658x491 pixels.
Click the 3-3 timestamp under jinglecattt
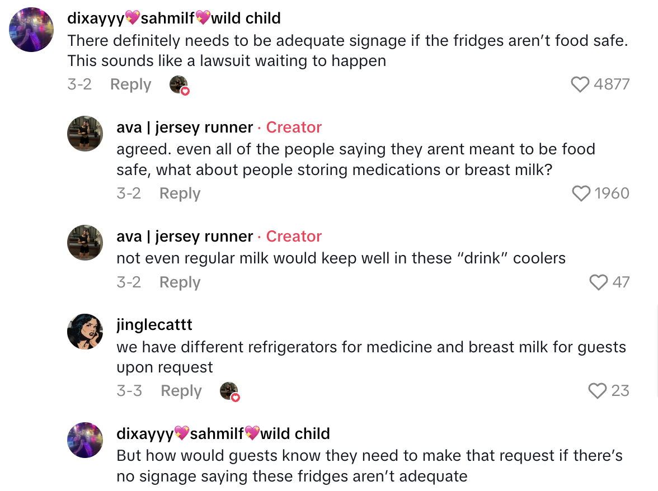[129, 390]
